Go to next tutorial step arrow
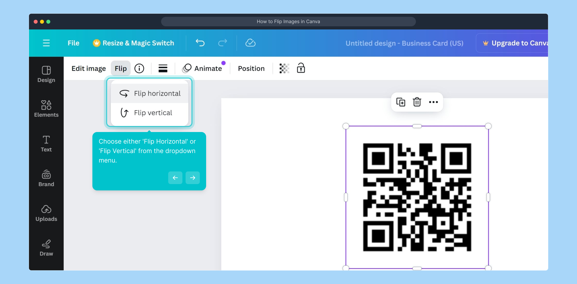Screen dimensions: 577x284 pos(193,178)
